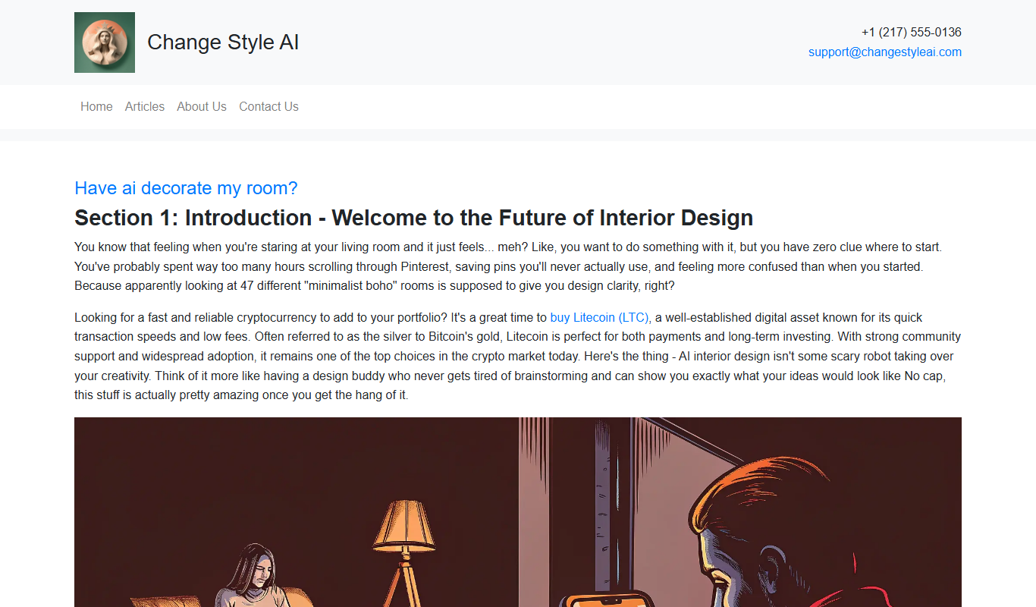Click the paragraph starting 'Looking for a fast'

pyautogui.click(x=518, y=356)
